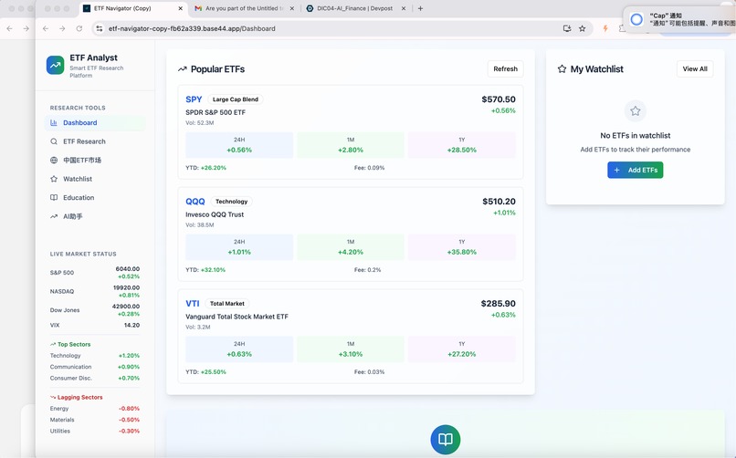Click the QQQ 1M +4.20% box
This screenshot has height=458, width=736.
pos(351,247)
